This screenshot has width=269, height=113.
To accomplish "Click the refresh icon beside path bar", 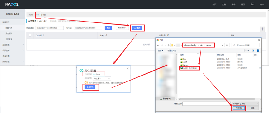I will 227,45.
